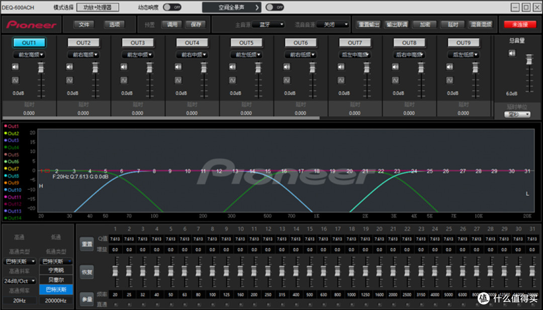Invert phase on OUT9 channel
Screen dimensions: 543x310
tap(450, 80)
